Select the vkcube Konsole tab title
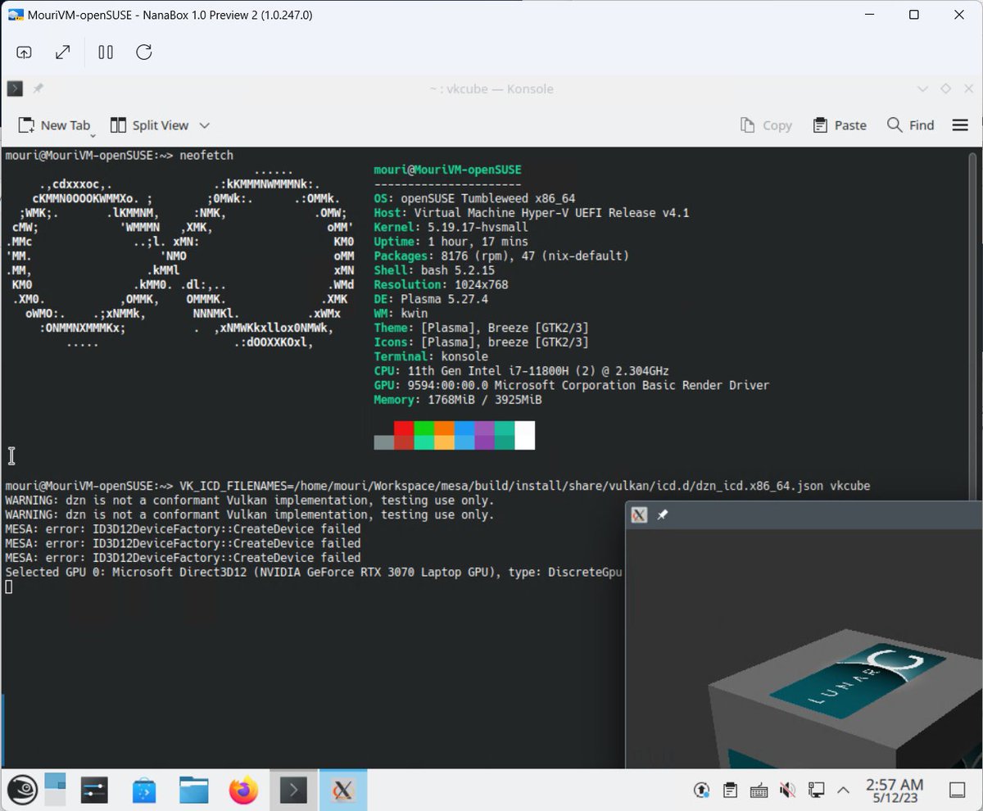The height and width of the screenshot is (811, 983). tap(492, 88)
